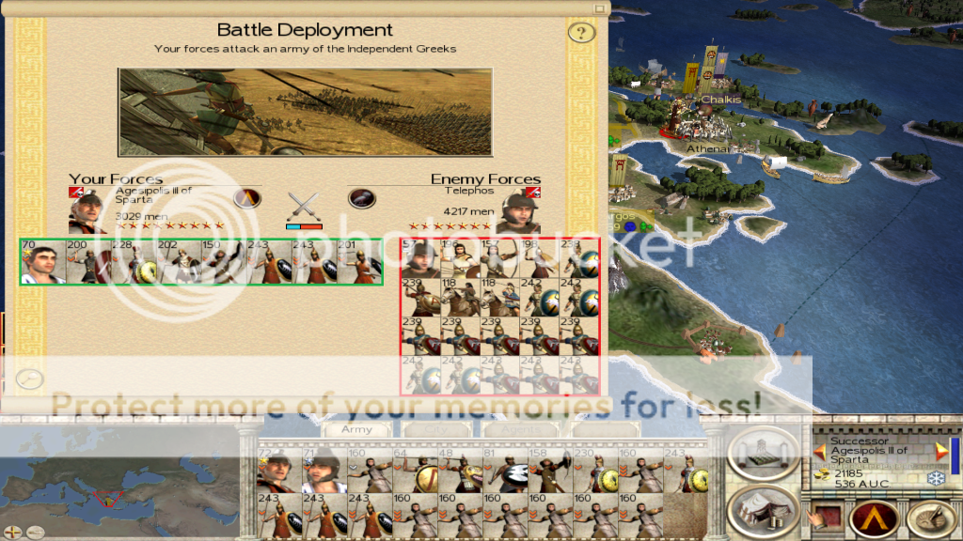The width and height of the screenshot is (963, 541).
Task: Open the help question mark button
Action: [581, 32]
